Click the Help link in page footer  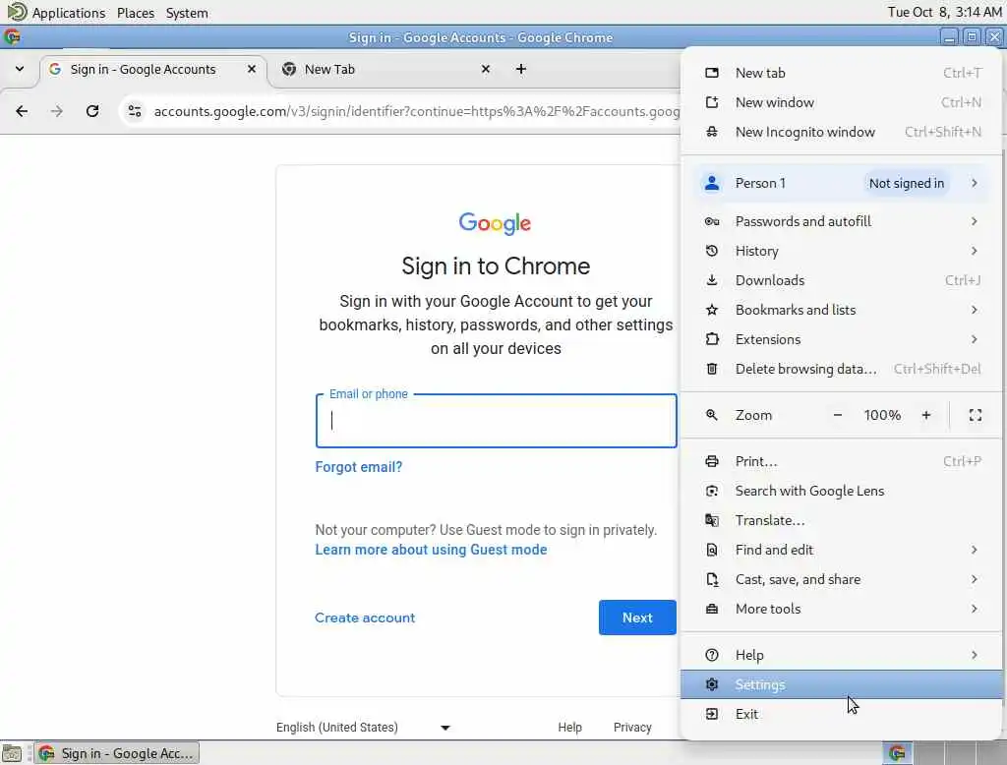[x=569, y=727]
